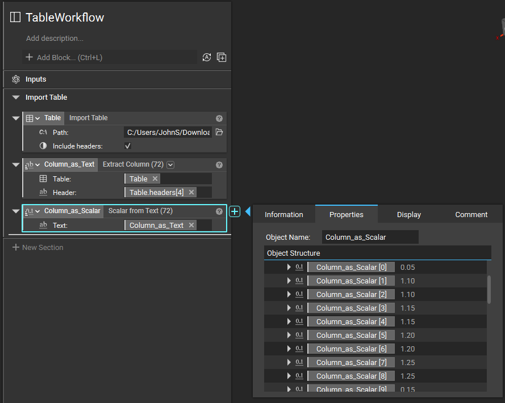The image size is (505, 403).
Task: Click the 0.05 value of Column_as_Scalar [0]
Action: [x=407, y=267]
